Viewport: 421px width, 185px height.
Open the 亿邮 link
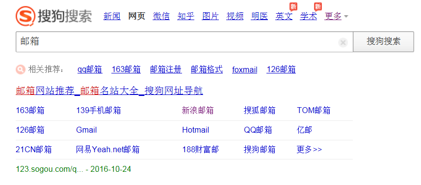pyautogui.click(x=305, y=130)
